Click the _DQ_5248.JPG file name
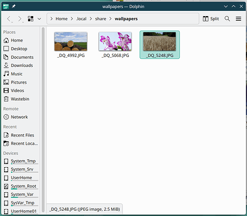 tap(160, 55)
